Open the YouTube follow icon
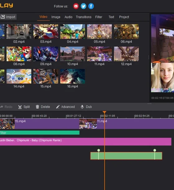Viewport: 174px width, 190px height. 76,6
